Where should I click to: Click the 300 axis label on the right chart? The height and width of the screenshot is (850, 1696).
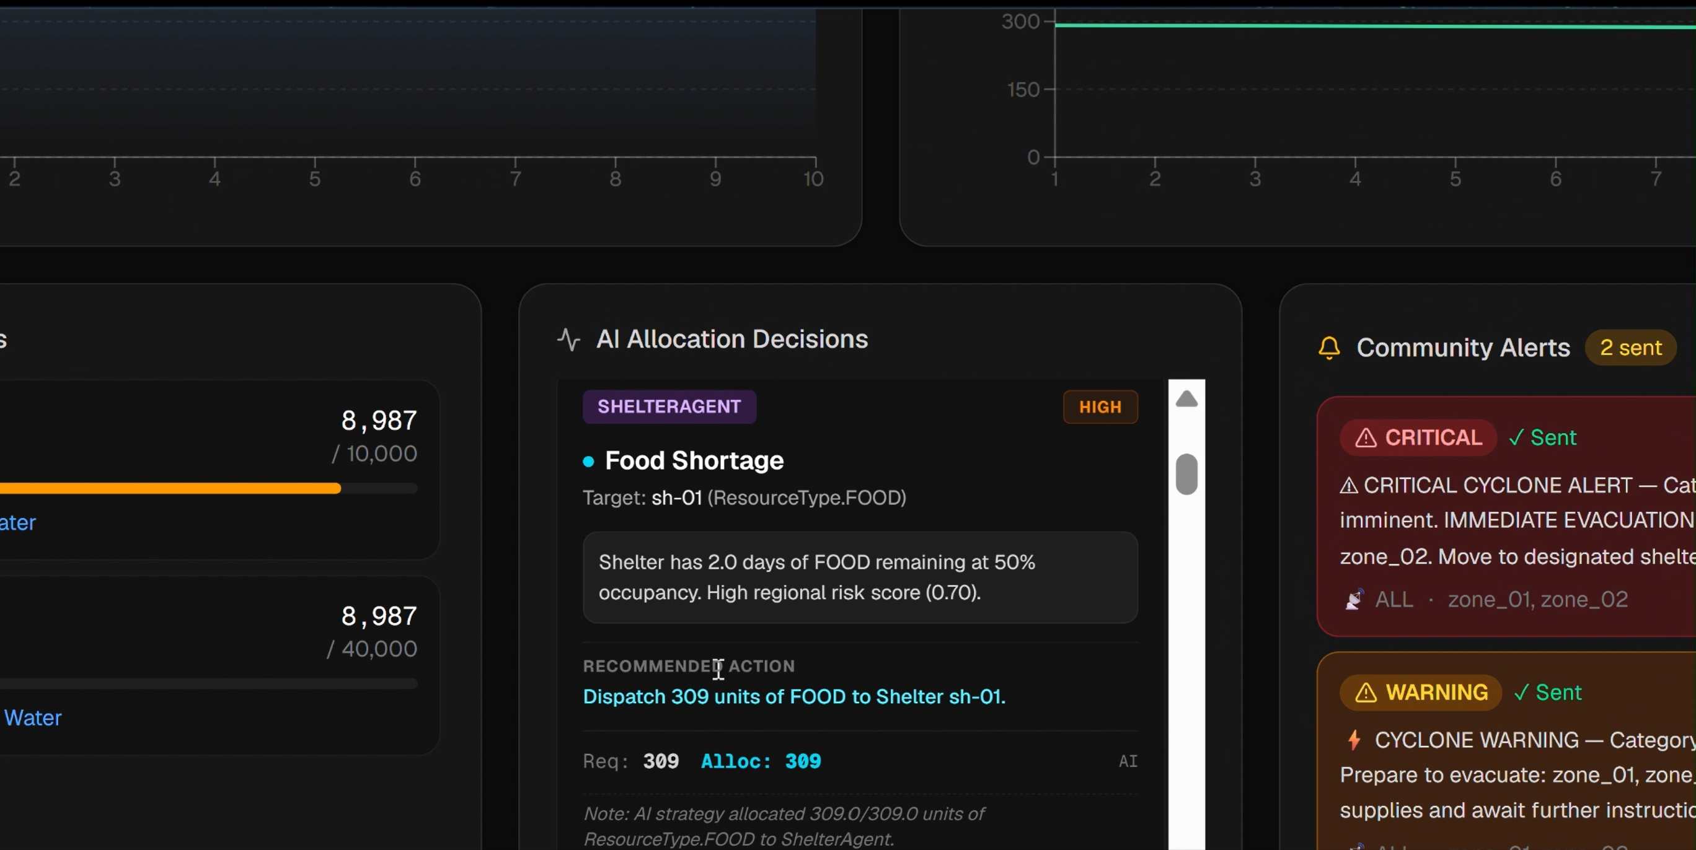[x=1020, y=22]
